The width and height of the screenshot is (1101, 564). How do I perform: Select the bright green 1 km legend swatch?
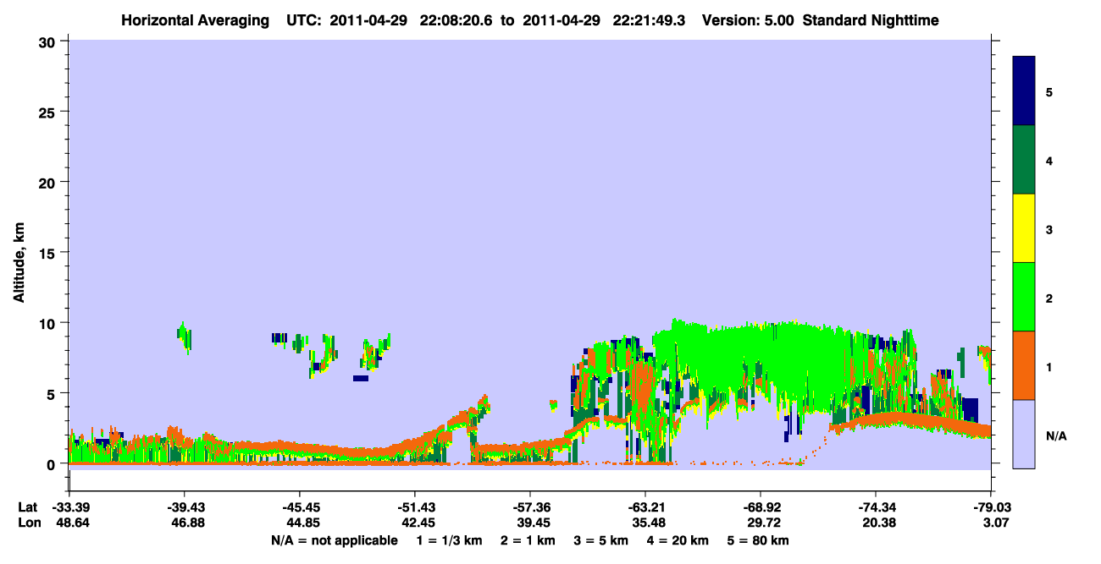[1024, 297]
